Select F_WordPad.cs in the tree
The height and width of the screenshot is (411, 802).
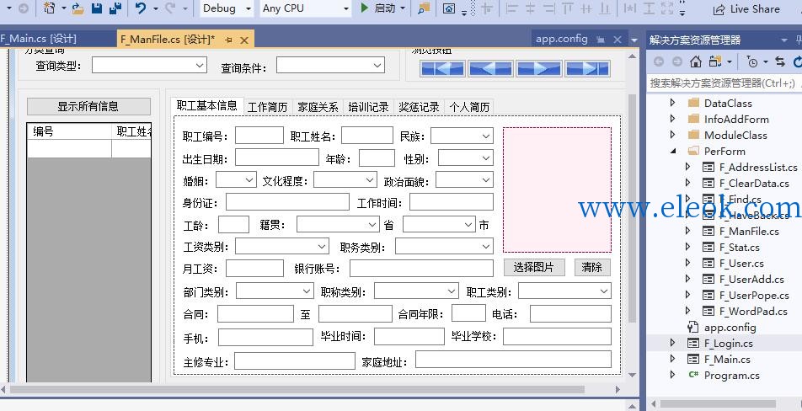(753, 311)
